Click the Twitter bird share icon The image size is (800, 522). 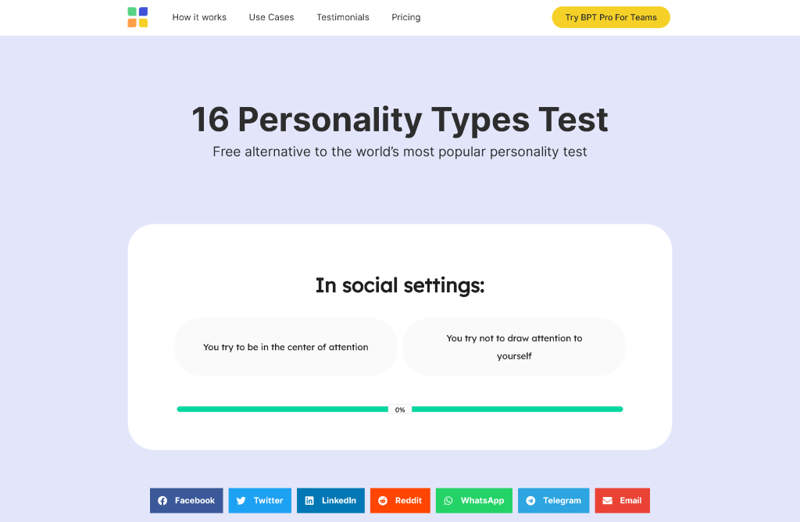click(x=241, y=500)
